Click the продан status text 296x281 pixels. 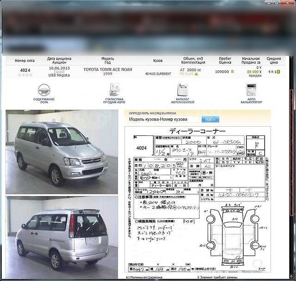coord(255,75)
